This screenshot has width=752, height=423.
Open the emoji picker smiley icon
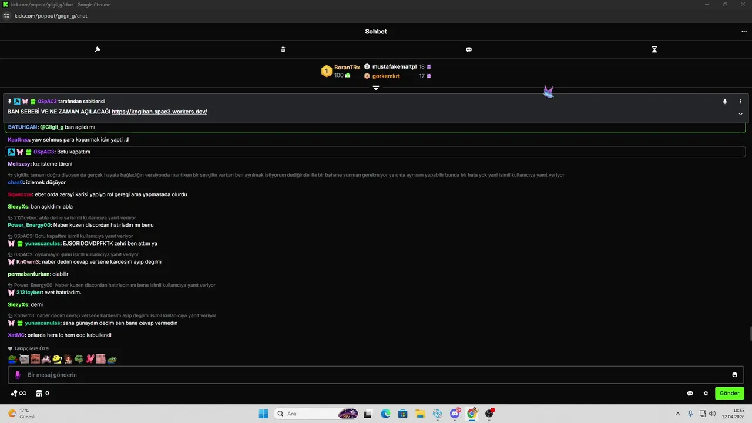click(x=734, y=375)
